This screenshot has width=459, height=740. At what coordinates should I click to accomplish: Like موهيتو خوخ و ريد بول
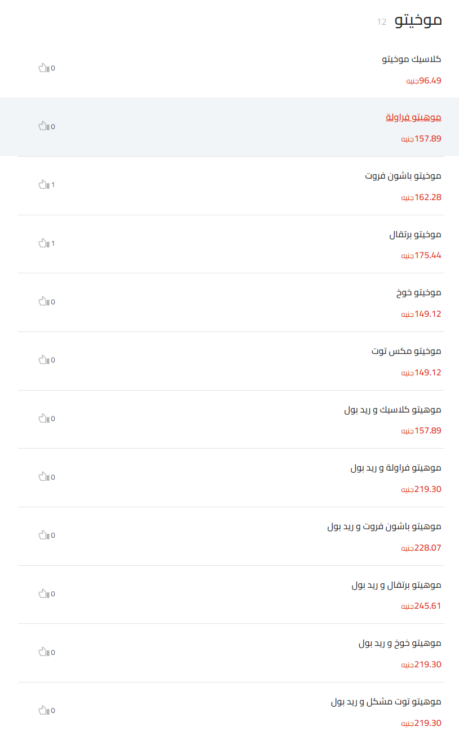tap(44, 652)
